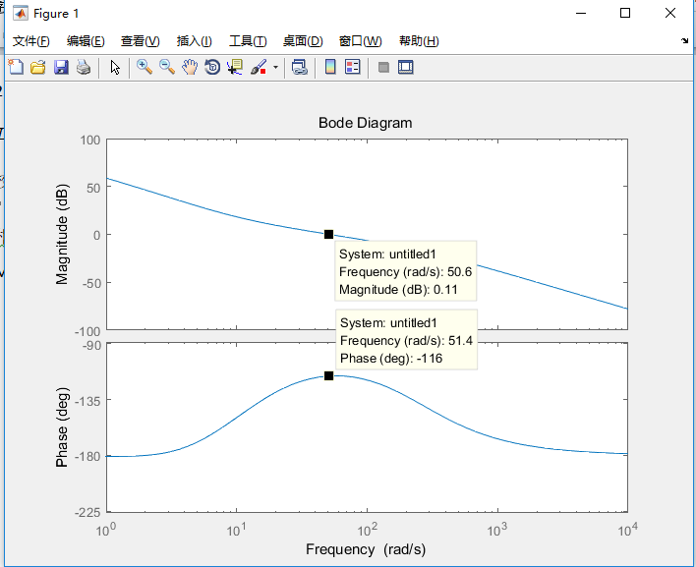Select the Brush/Select Data tool
The height and width of the screenshot is (567, 696).
(259, 68)
